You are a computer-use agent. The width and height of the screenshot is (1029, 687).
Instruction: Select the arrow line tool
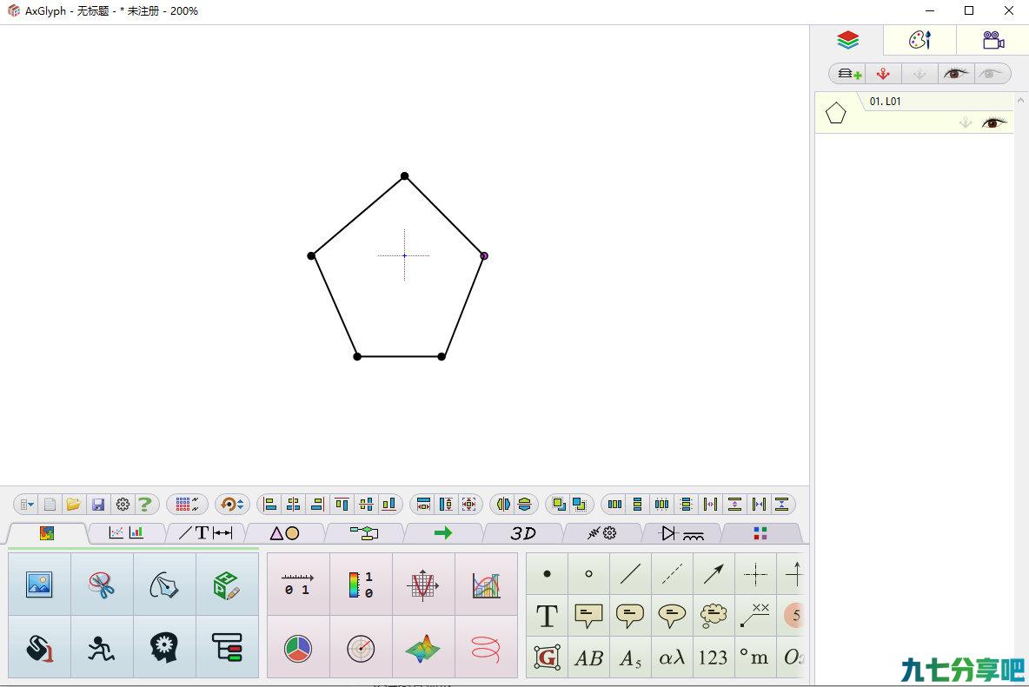point(714,573)
